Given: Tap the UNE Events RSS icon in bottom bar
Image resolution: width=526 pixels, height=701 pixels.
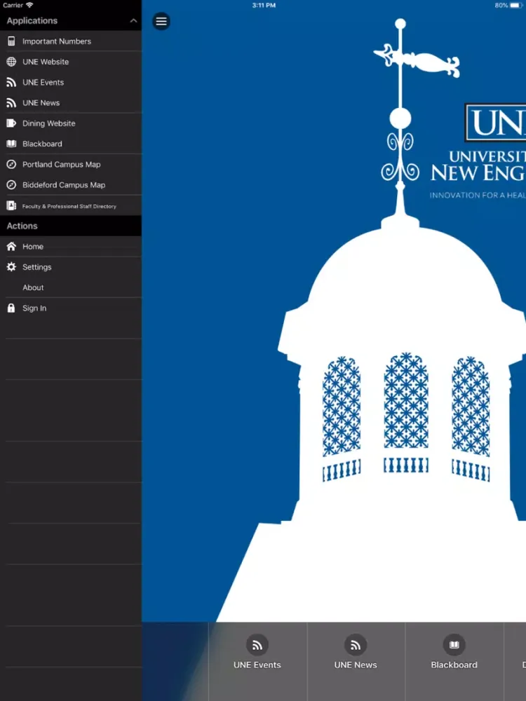Looking at the screenshot, I should tap(257, 645).
